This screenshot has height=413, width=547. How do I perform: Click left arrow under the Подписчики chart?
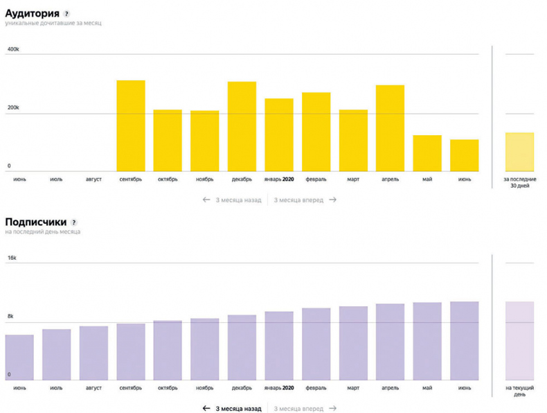(x=206, y=408)
